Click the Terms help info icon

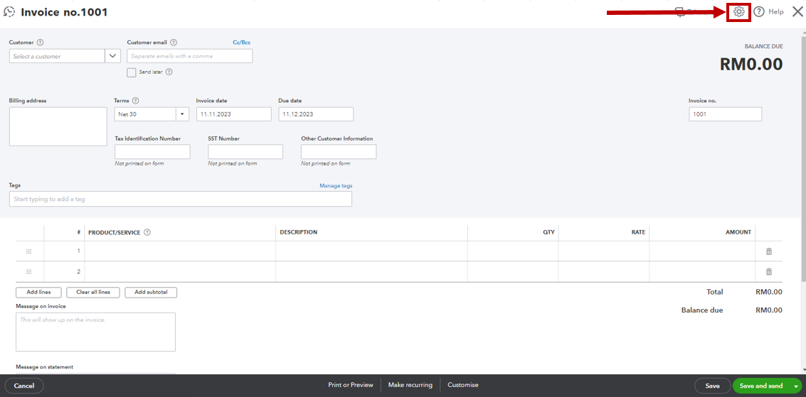pos(135,101)
